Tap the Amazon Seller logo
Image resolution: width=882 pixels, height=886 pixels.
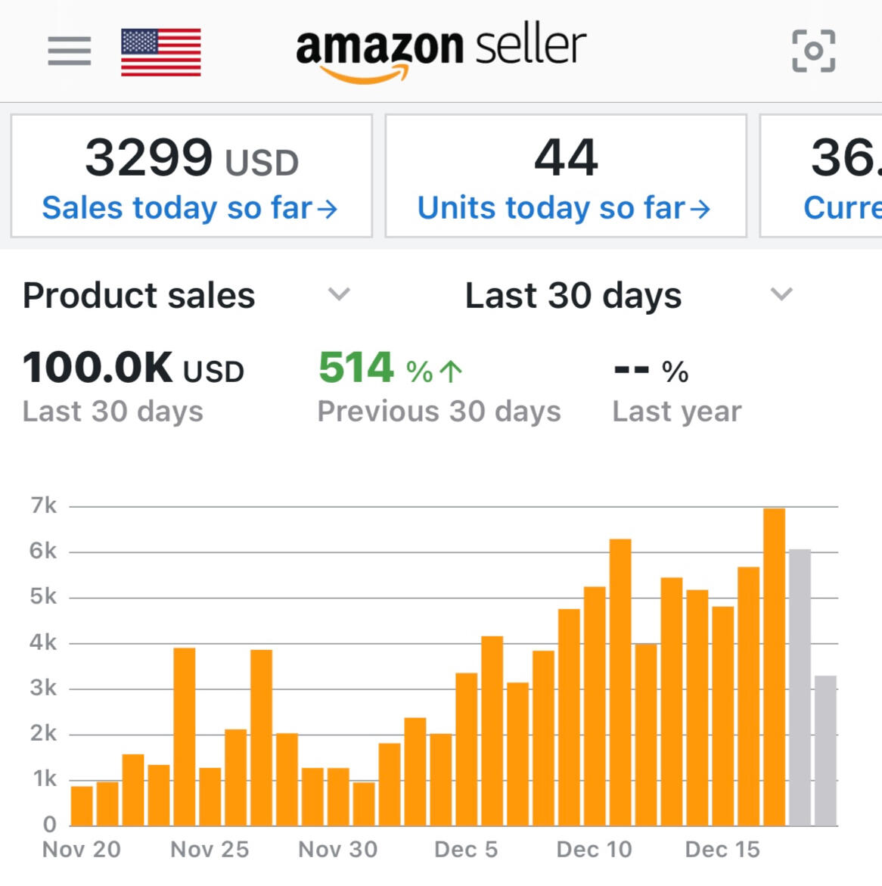click(x=440, y=50)
